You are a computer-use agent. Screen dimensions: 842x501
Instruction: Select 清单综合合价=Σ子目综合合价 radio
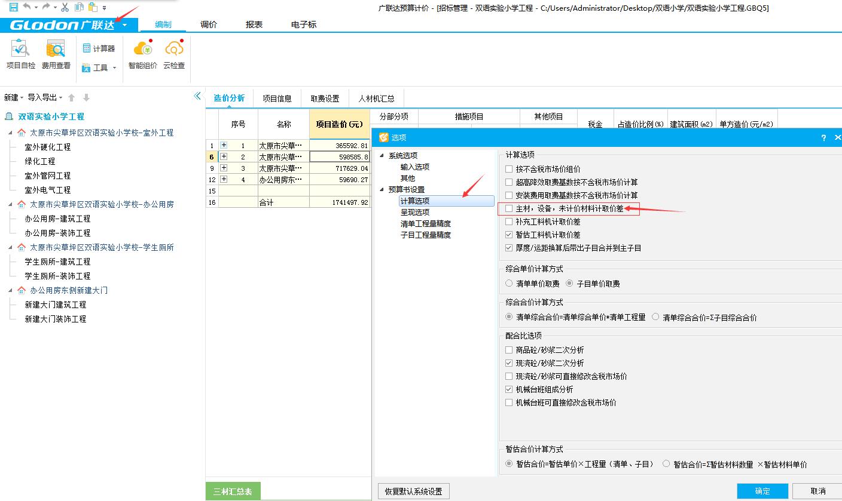click(x=656, y=317)
